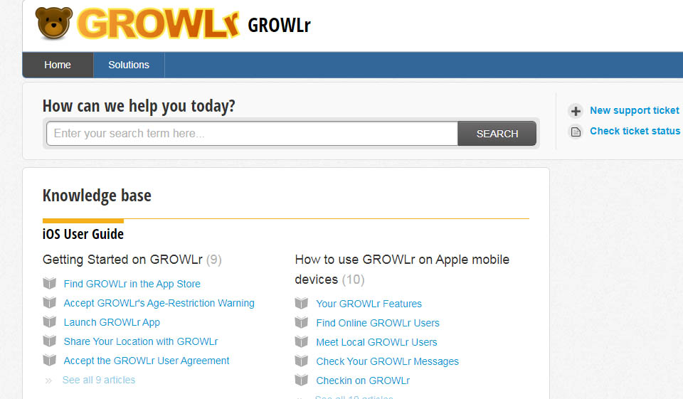Image resolution: width=683 pixels, height=399 pixels.
Task: Open Share Your Location with GROWLr article
Action: pyautogui.click(x=141, y=341)
